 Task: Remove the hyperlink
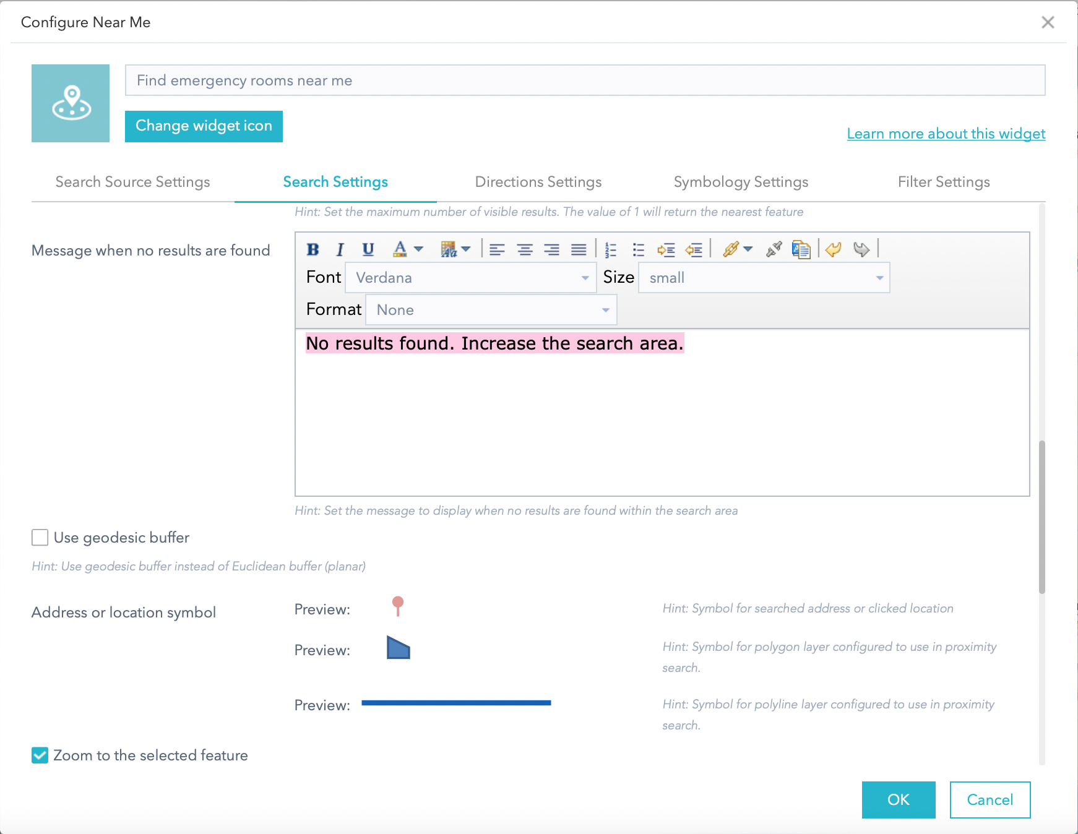(x=774, y=249)
